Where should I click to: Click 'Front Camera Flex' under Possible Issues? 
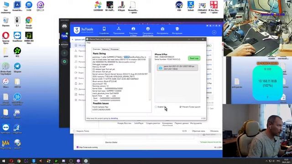[100, 107]
